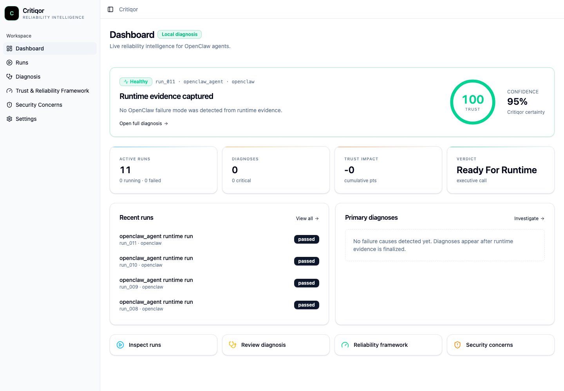Screen dimensions: 564x391
Task: Open the run_009 row in Recent runs
Action: pos(219,283)
